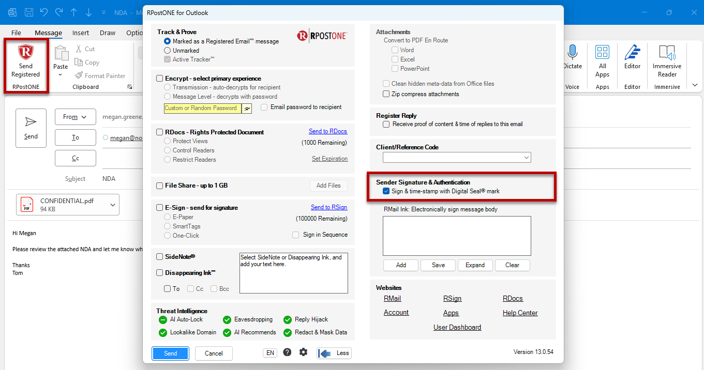The height and width of the screenshot is (370, 704).
Task: Select the Unmarked radio option
Action: tap(167, 51)
